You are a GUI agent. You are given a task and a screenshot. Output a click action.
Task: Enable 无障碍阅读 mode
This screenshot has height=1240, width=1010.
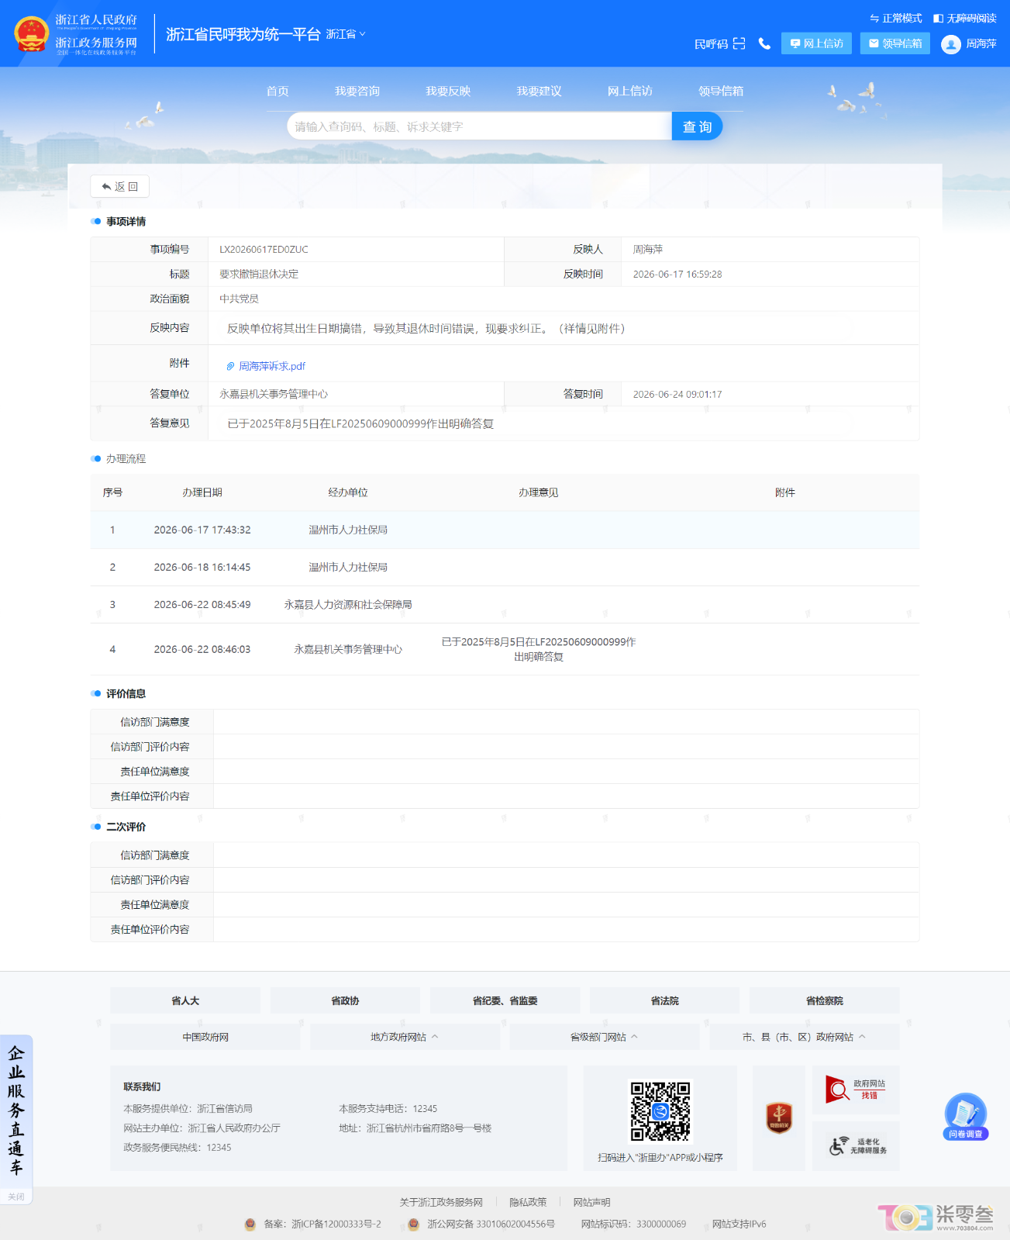(x=965, y=18)
